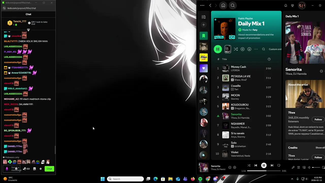Image resolution: width=325 pixels, height=183 pixels.
Task: Select the track NGHAMER
Action: click(246, 125)
